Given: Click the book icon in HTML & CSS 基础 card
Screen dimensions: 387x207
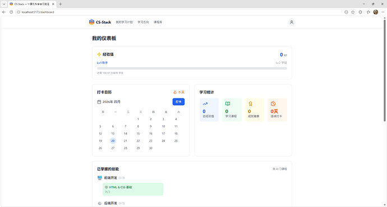Looking at the screenshot, I should click(107, 187).
